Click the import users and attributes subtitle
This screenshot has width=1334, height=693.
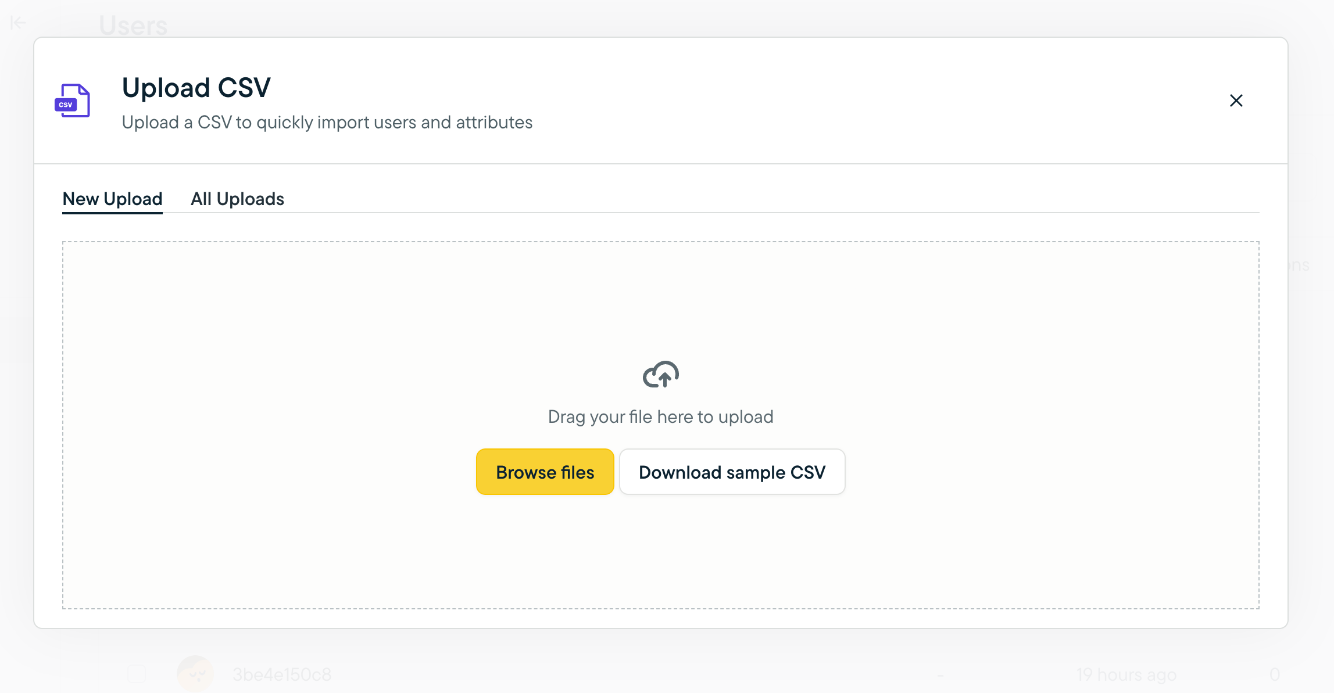[327, 123]
